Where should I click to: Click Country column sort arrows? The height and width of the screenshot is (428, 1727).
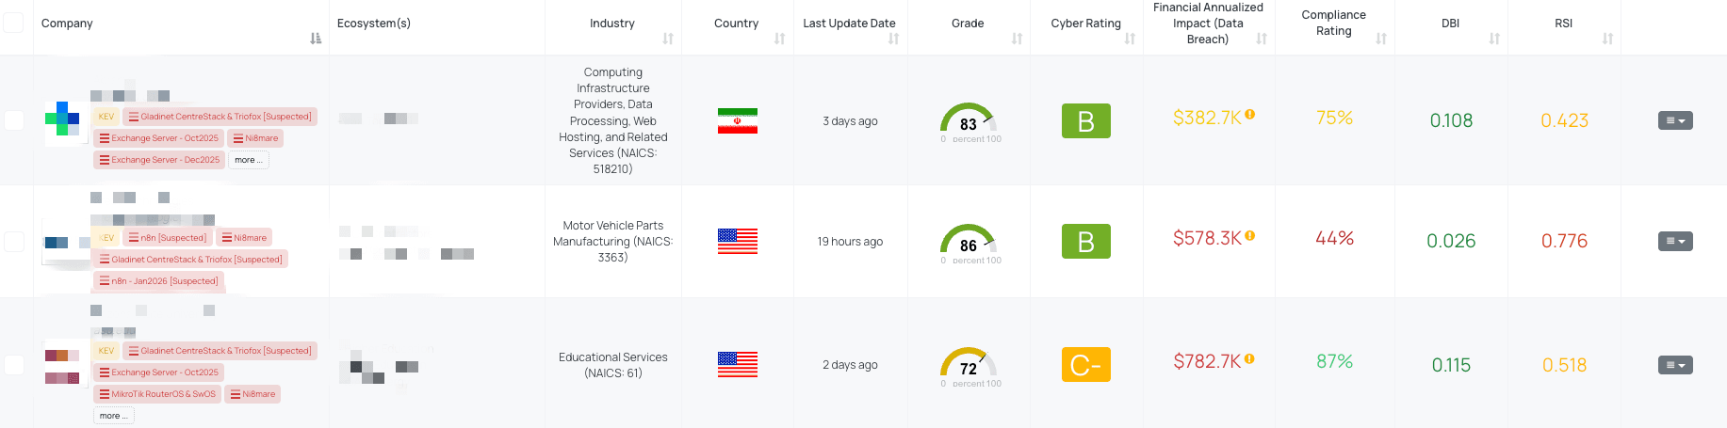[779, 39]
